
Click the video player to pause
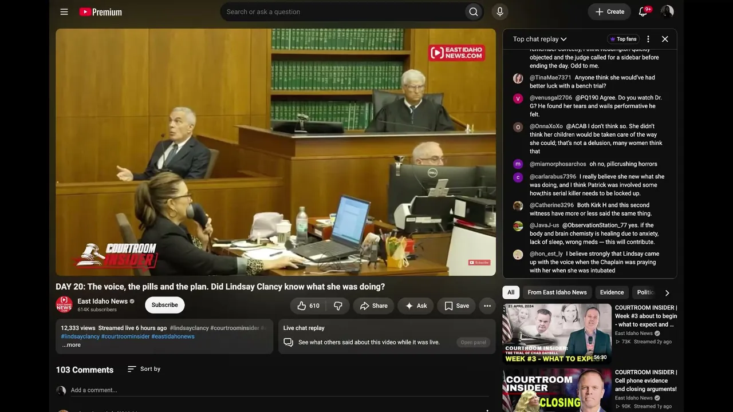click(x=275, y=152)
